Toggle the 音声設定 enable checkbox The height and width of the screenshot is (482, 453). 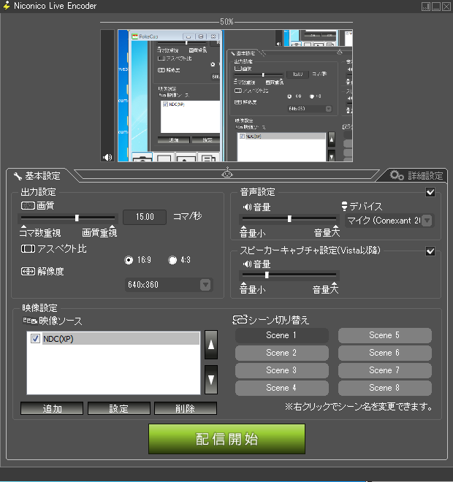(x=430, y=192)
